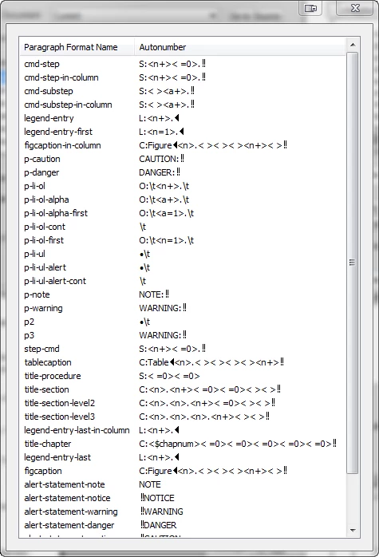Image resolution: width=379 pixels, height=557 pixels.
Task: Click the C:<n>.<n>.<n>.<n+> autonumber value
Action: (204, 417)
